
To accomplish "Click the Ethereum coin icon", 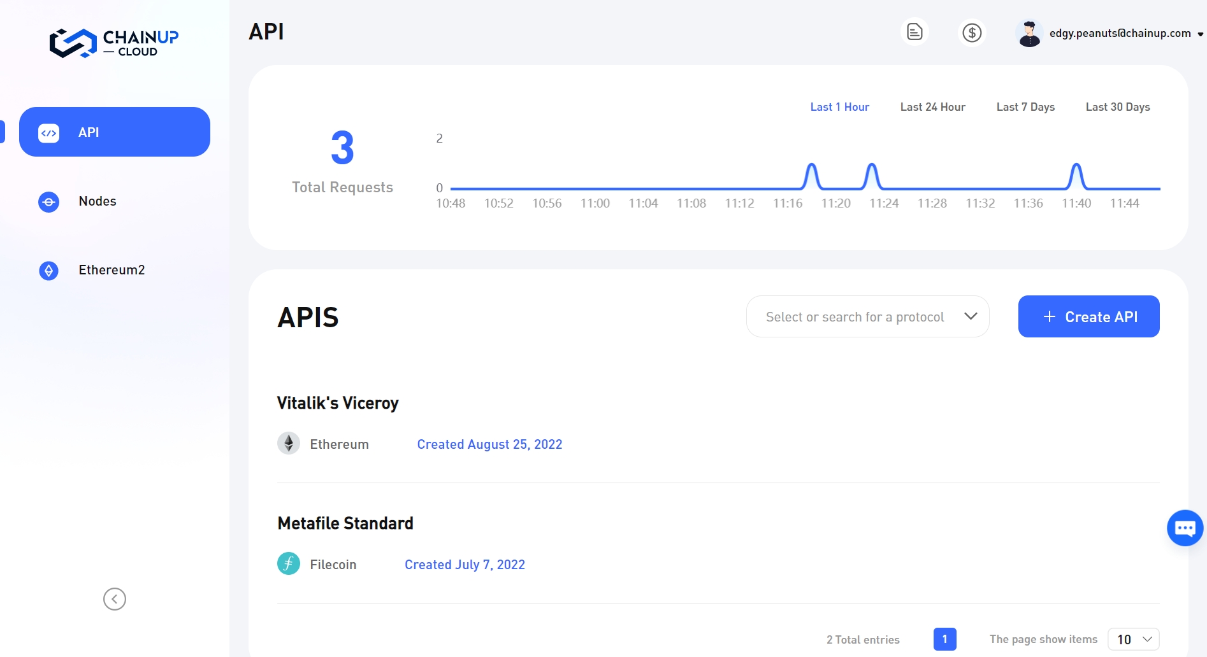I will [289, 443].
